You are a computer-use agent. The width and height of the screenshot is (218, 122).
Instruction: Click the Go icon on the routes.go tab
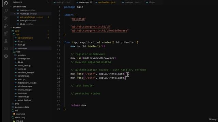77,2
